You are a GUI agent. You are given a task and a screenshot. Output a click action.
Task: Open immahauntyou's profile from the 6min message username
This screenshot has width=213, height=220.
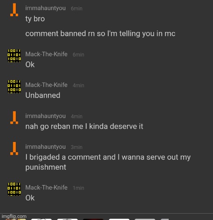(46, 8)
